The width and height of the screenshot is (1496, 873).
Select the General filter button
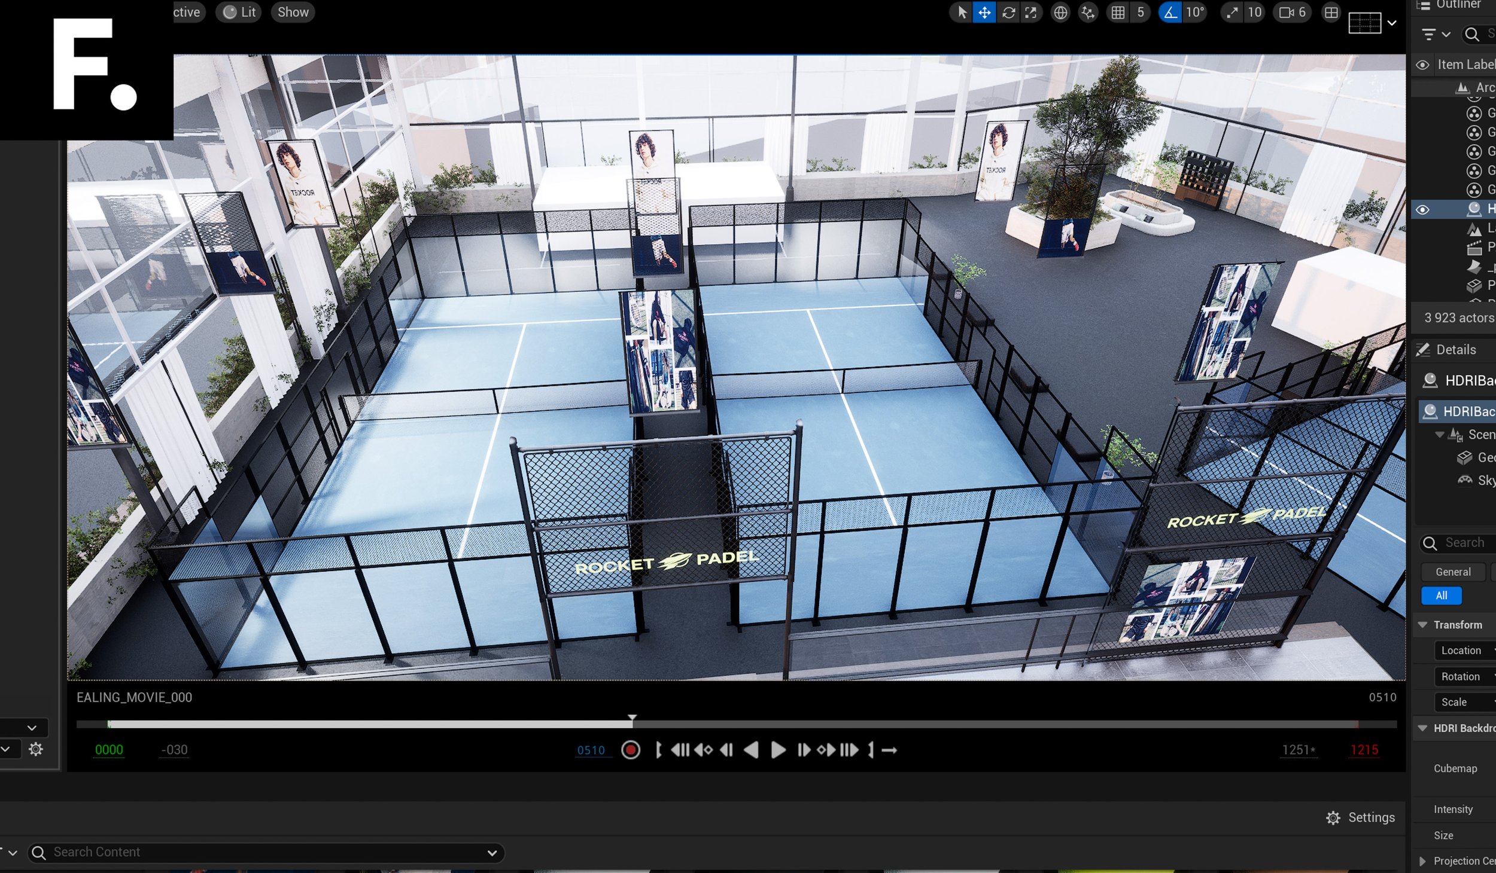pos(1453,572)
